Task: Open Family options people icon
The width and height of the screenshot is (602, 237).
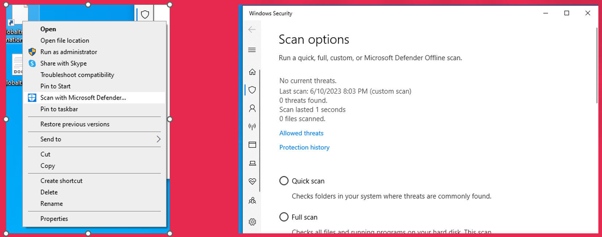Action: click(x=252, y=200)
